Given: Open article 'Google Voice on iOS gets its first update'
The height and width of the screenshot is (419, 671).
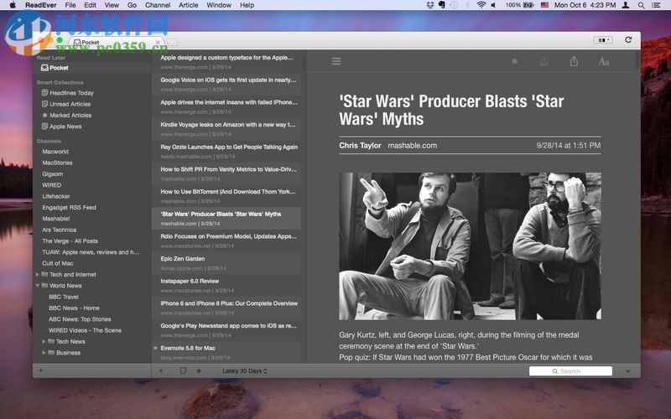Looking at the screenshot, I should coord(226,85).
